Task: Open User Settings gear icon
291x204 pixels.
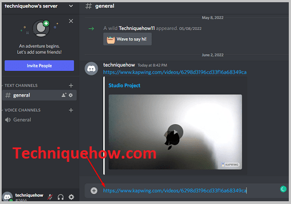Action: (x=71, y=197)
